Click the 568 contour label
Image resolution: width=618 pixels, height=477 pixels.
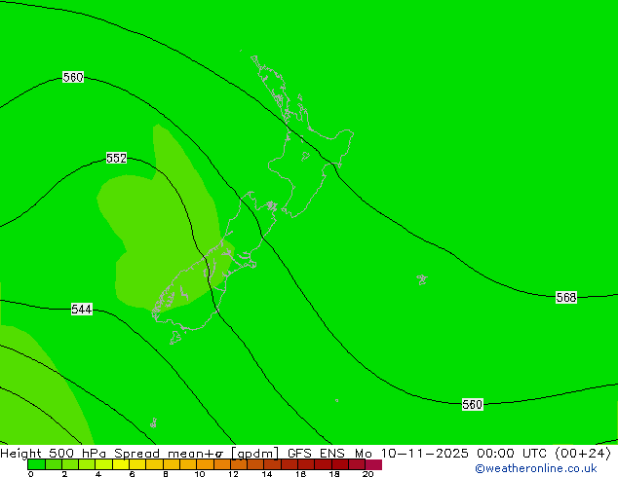click(566, 297)
